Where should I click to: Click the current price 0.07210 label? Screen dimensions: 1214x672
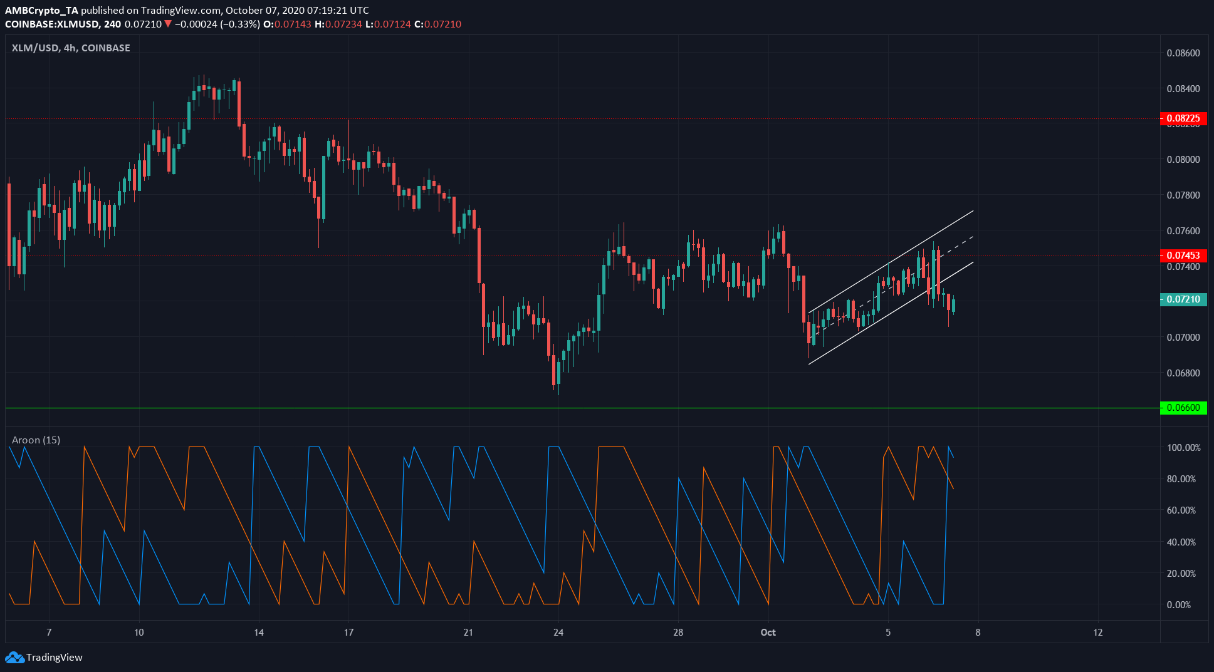(1183, 299)
